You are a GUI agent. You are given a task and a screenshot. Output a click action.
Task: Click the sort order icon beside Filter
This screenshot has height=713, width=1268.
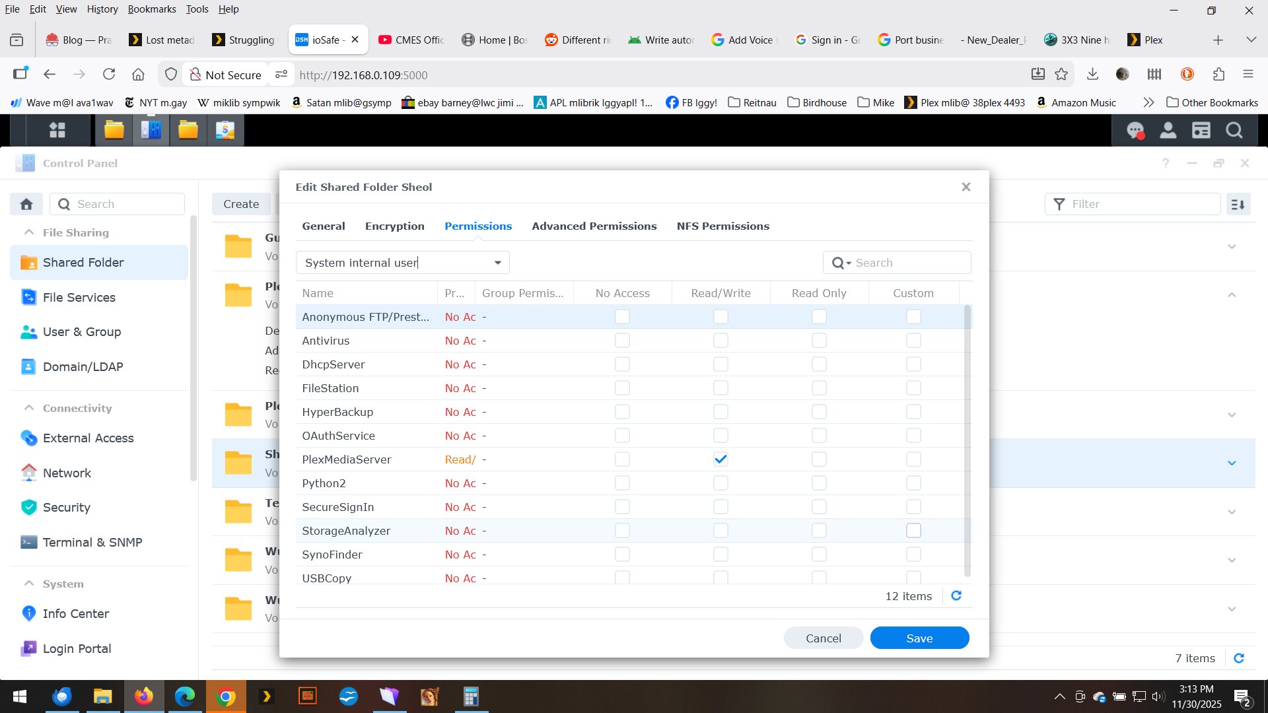coord(1238,204)
